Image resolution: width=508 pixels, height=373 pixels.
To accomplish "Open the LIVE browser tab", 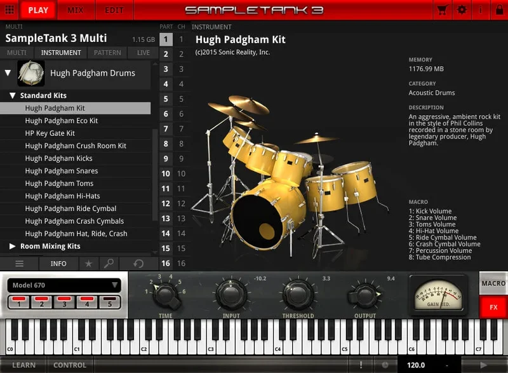I will click(144, 53).
